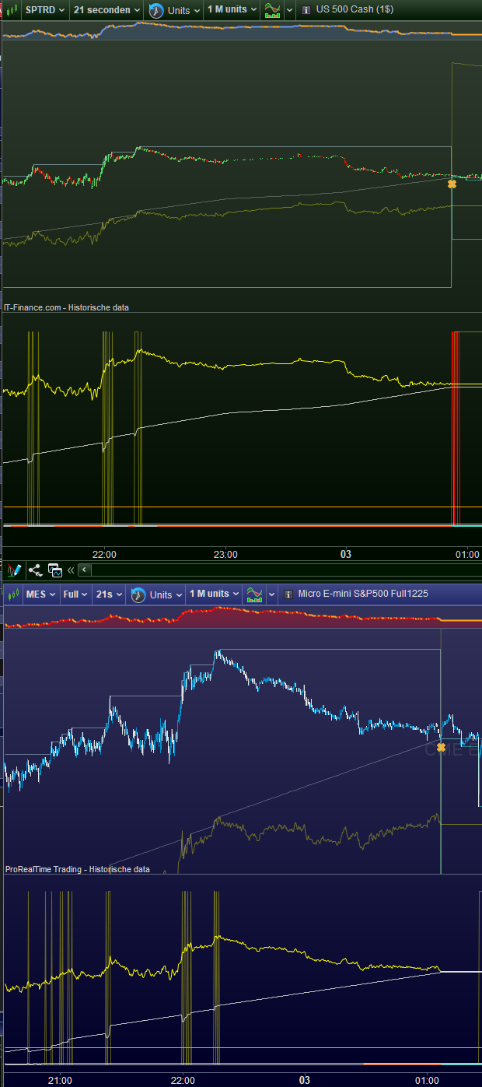
Task: Click the 01:00 time label on top axis
Action: coord(467,554)
